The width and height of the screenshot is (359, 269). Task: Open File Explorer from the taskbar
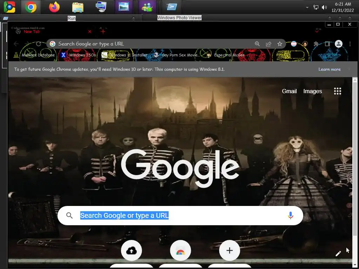coord(77,7)
